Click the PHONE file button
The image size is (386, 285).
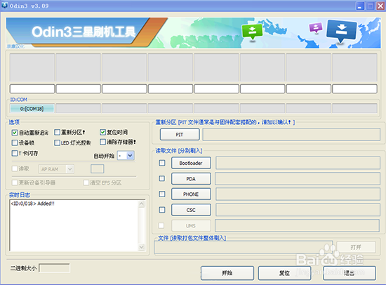coord(191,194)
